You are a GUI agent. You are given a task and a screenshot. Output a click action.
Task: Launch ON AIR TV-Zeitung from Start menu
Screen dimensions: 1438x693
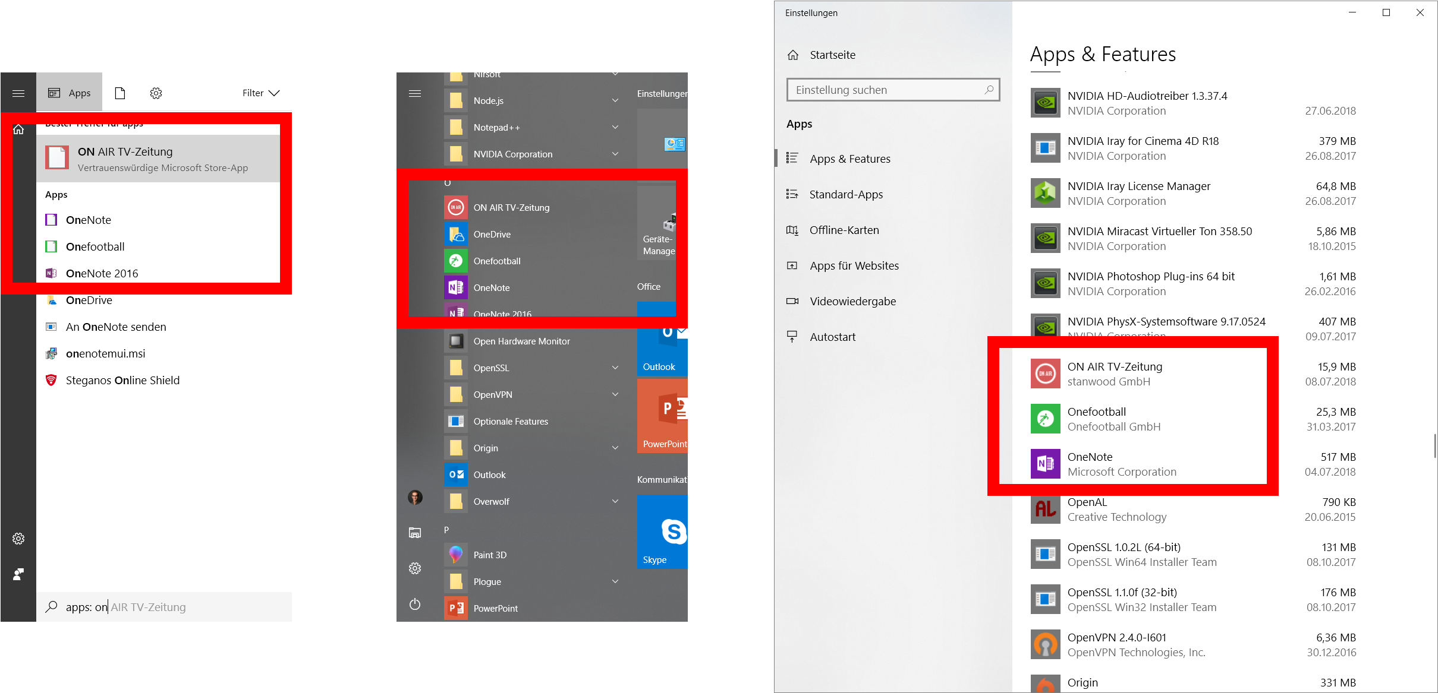click(532, 207)
